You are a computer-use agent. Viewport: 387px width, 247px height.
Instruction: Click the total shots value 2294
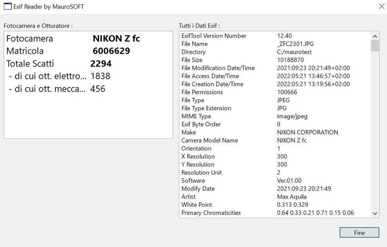point(101,64)
